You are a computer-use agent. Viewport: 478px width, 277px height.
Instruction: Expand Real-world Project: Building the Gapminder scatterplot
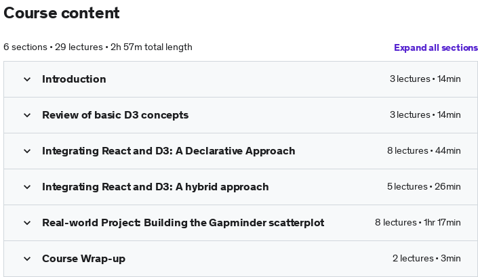point(183,223)
